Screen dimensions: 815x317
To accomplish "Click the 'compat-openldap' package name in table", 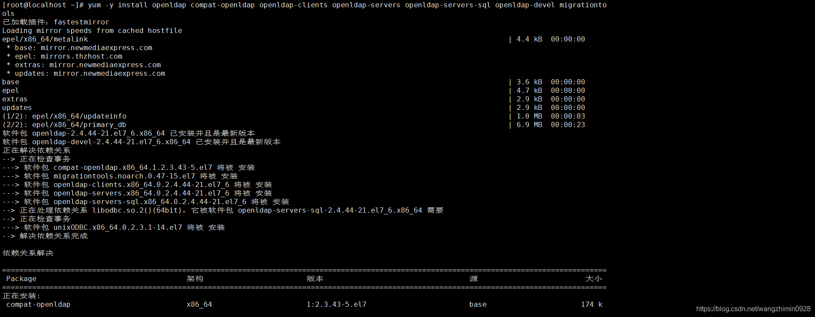I will pyautogui.click(x=39, y=305).
